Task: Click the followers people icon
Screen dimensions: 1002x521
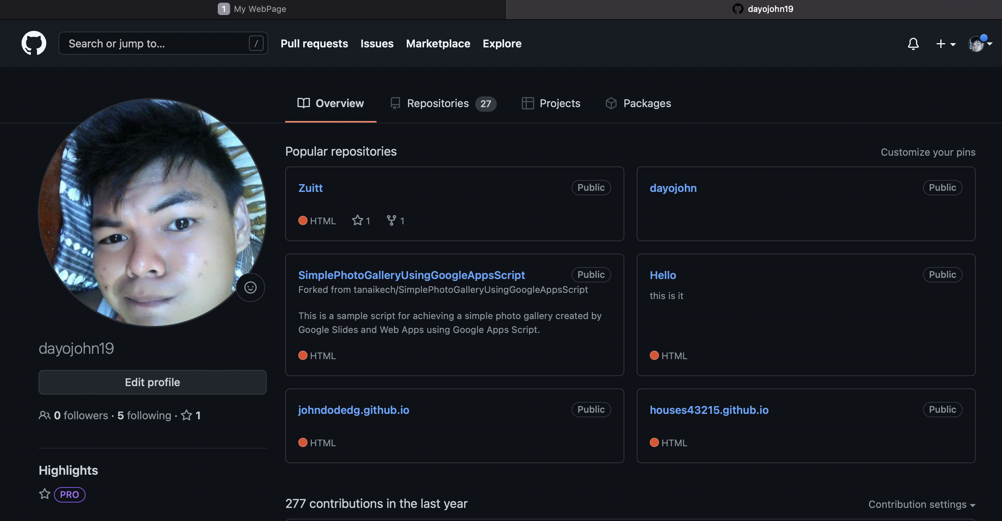Action: coord(44,415)
